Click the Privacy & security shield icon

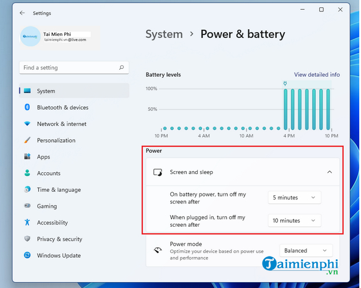click(27, 239)
